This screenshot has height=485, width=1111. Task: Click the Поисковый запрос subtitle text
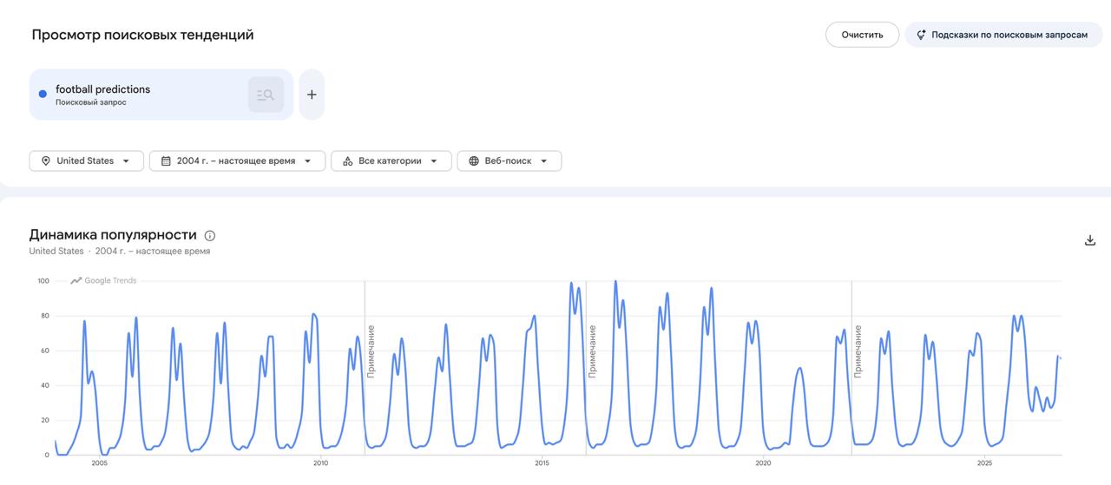(x=91, y=102)
